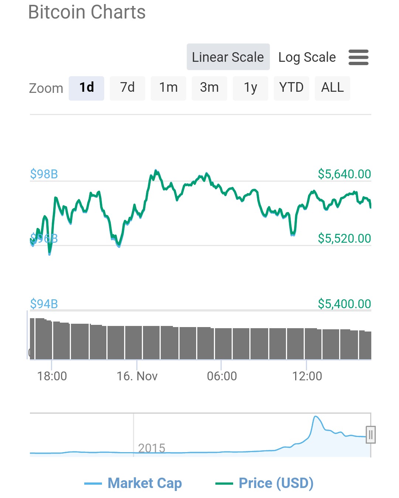This screenshot has width=399, height=498.
Task: Click the 2015 marker in navigator
Action: click(x=151, y=448)
